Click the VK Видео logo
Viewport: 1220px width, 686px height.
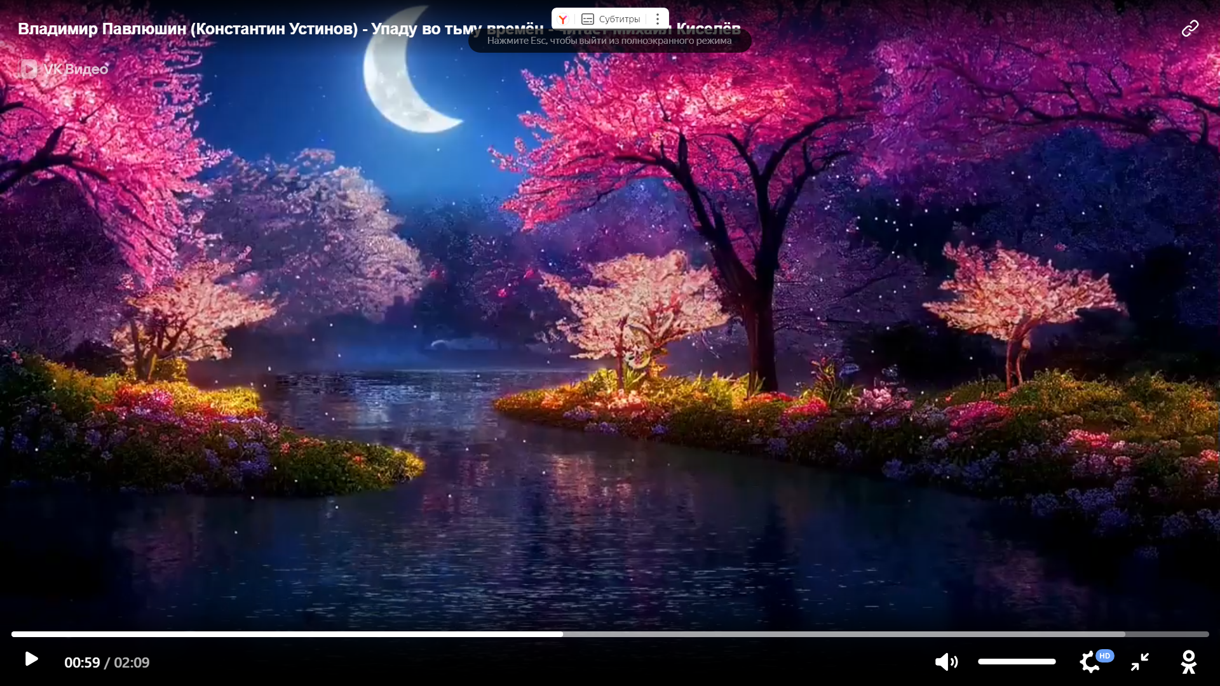click(x=64, y=69)
